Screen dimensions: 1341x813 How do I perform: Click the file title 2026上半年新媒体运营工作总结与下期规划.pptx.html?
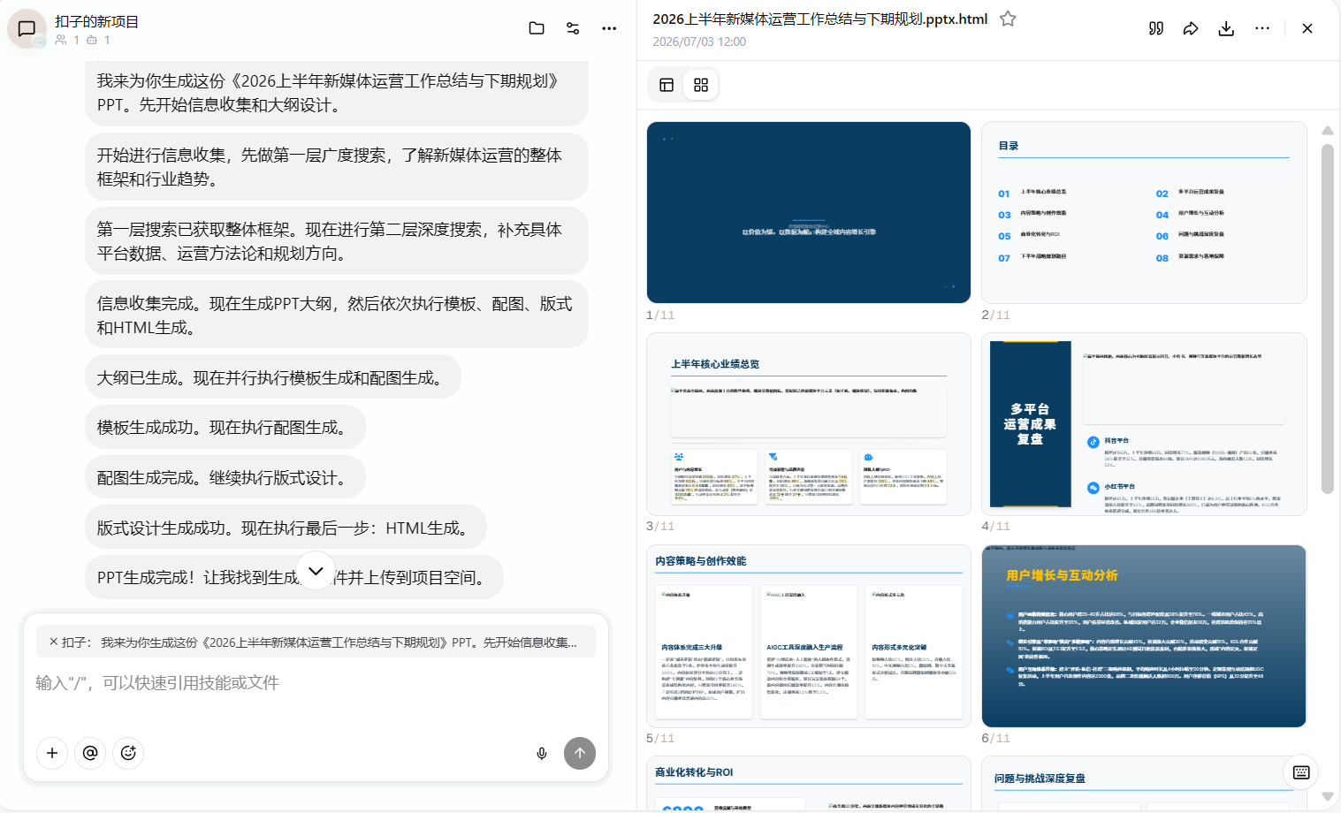tap(819, 19)
